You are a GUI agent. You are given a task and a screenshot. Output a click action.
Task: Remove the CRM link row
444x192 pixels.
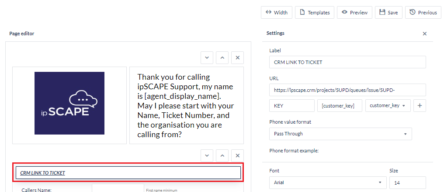pyautogui.click(x=237, y=155)
